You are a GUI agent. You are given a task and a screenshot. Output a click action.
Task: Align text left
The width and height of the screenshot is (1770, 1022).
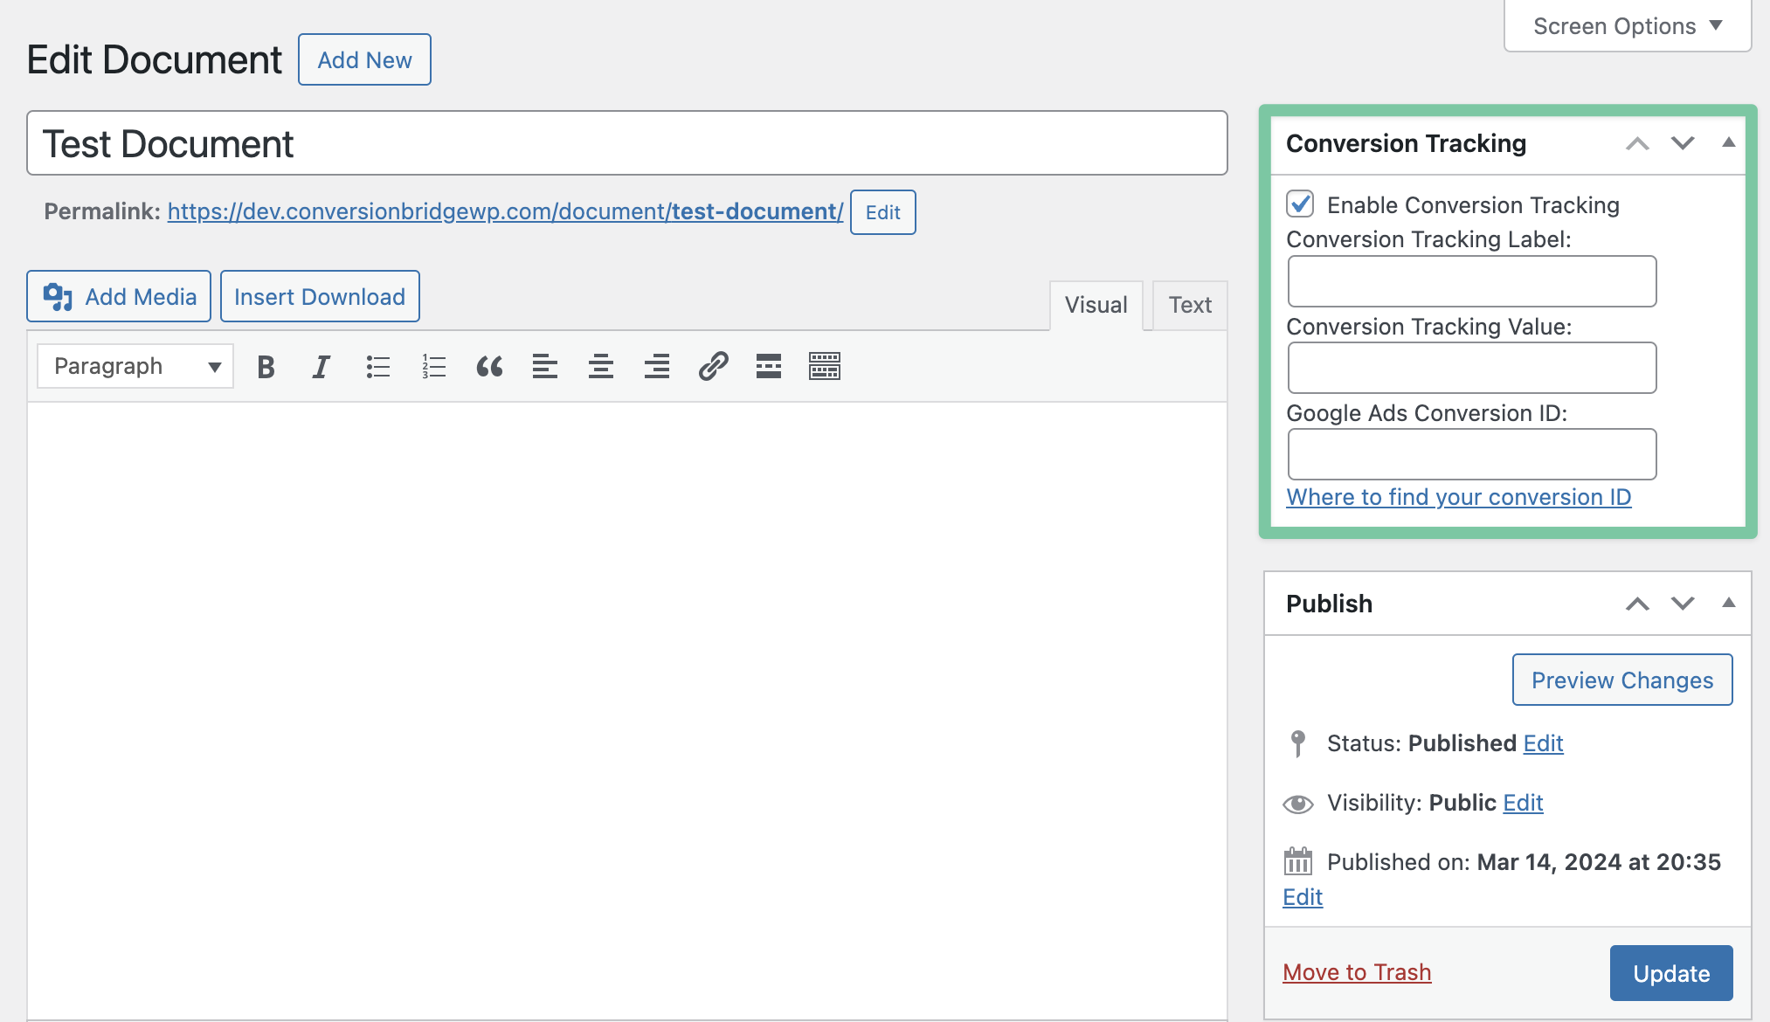545,366
